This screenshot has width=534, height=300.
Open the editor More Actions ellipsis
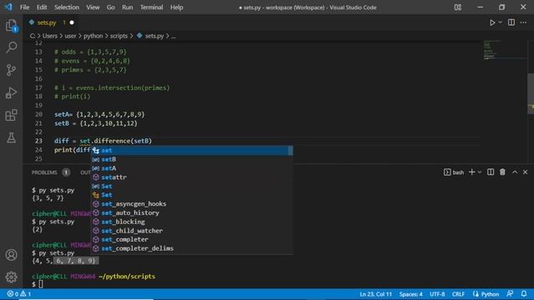(523, 22)
